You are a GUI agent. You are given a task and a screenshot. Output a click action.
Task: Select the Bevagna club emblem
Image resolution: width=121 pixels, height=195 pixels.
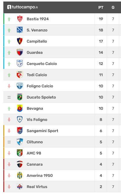(x=20, y=108)
